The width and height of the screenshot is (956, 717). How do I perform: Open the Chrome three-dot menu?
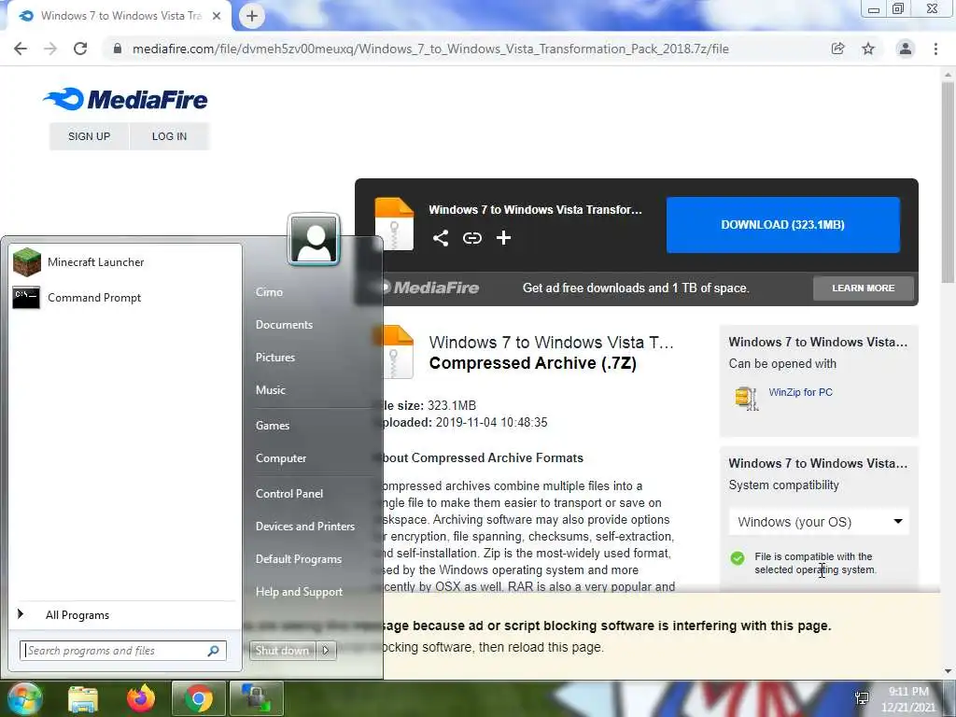point(935,49)
